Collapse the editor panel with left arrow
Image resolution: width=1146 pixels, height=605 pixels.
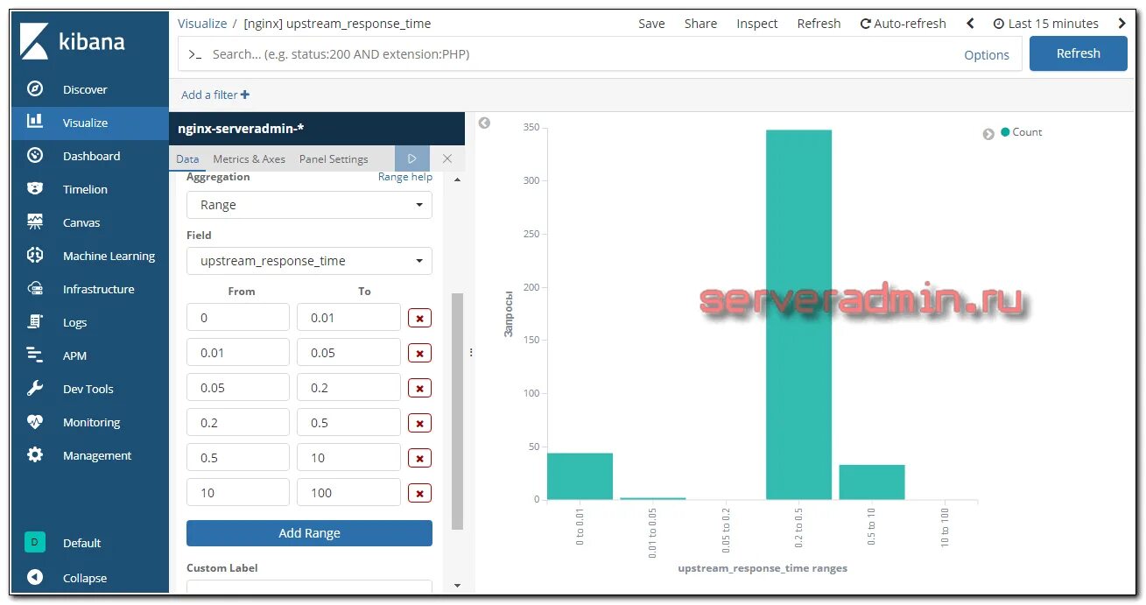484,123
